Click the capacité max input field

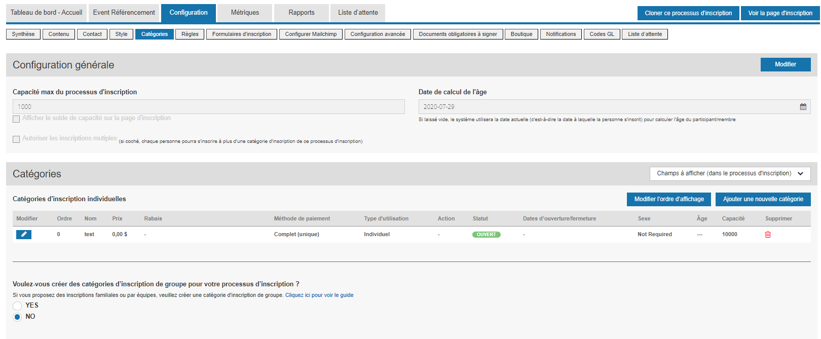(208, 106)
